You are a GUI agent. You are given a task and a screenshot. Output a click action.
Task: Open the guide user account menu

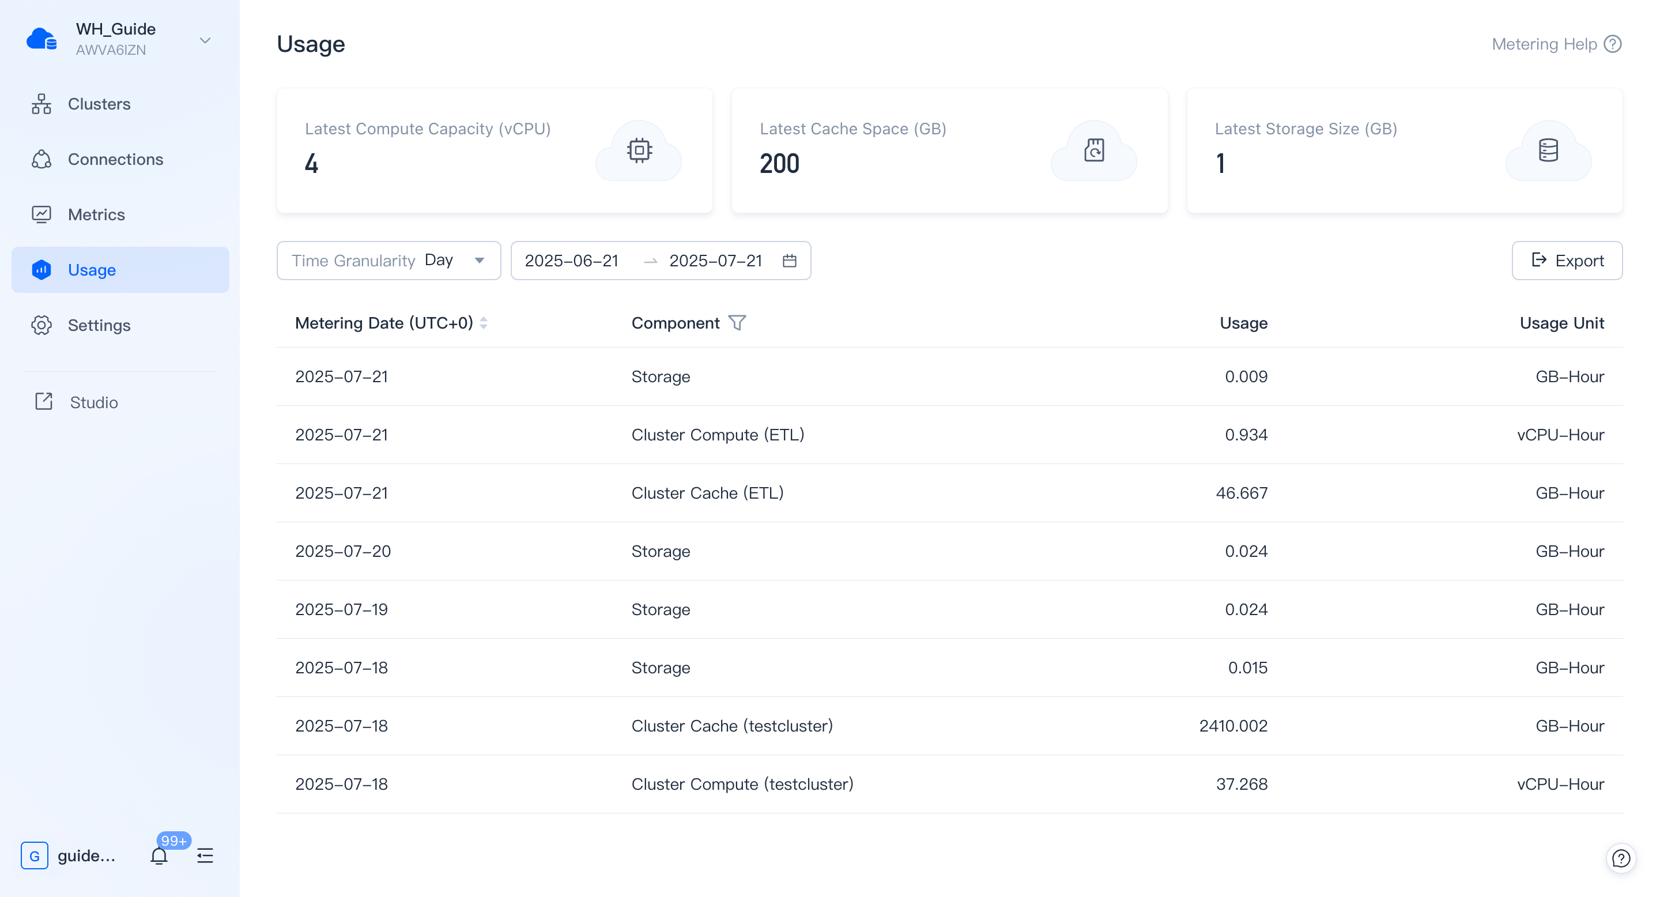click(69, 855)
